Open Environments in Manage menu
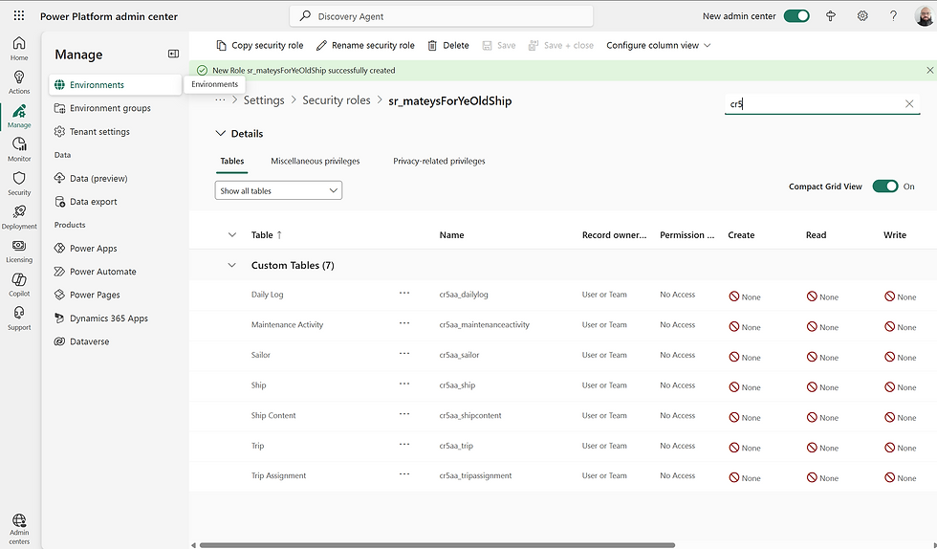Image resolution: width=937 pixels, height=549 pixels. 116,85
